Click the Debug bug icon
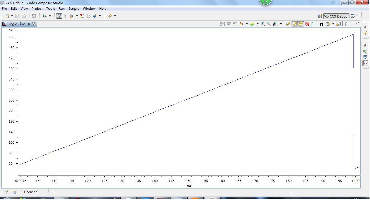The height and width of the screenshot is (202, 370). (44, 16)
